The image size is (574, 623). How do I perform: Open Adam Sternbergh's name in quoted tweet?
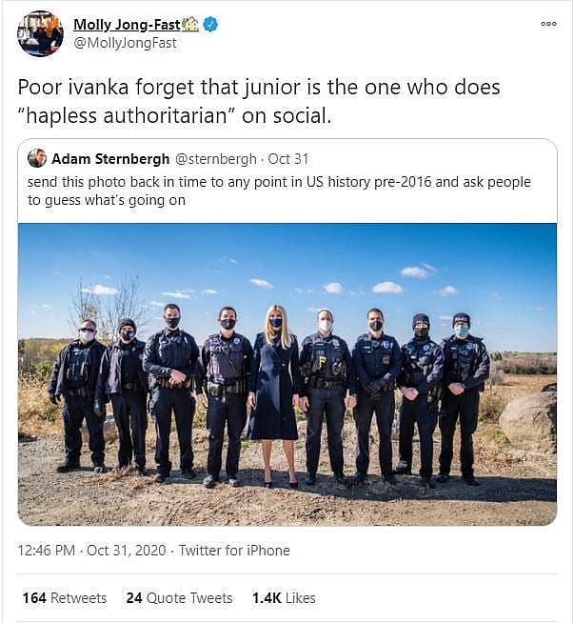coord(110,159)
